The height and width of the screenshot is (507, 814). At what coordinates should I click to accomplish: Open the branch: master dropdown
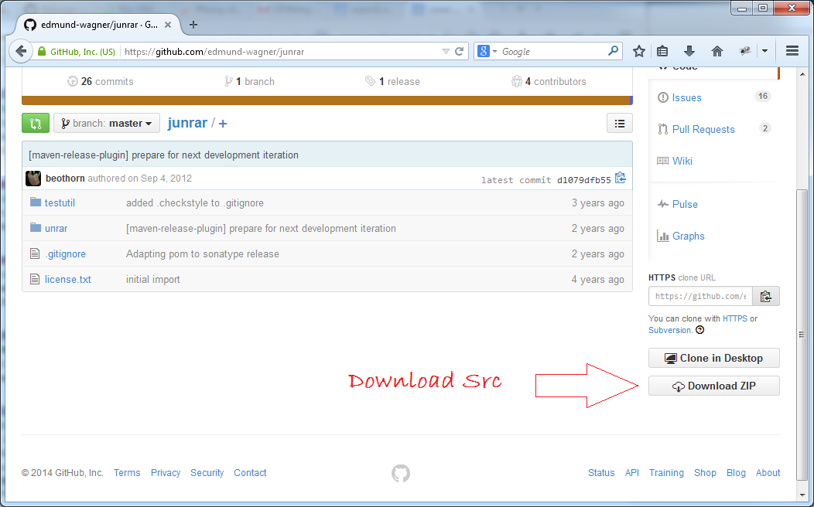107,124
